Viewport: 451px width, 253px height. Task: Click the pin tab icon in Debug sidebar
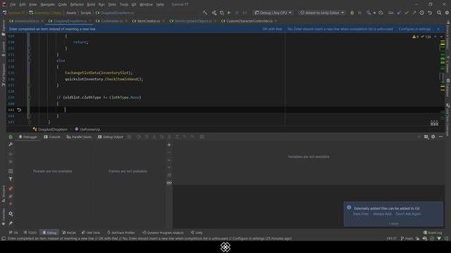click(x=11, y=223)
